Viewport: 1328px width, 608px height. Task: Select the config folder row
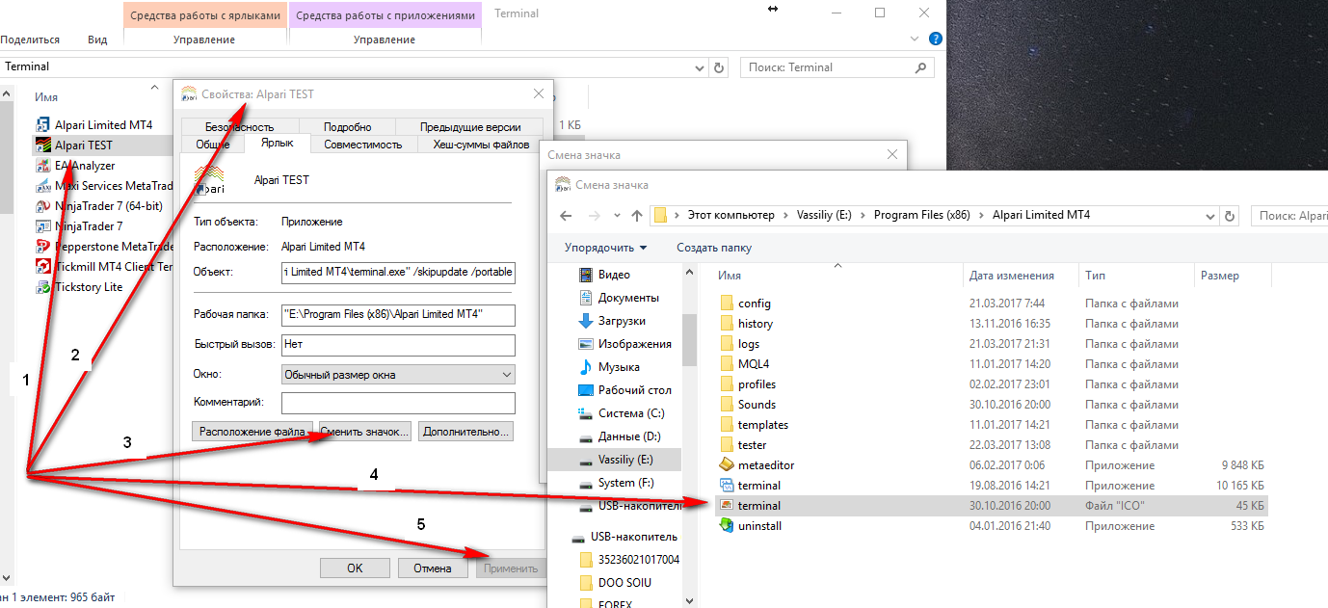pyautogui.click(x=993, y=304)
